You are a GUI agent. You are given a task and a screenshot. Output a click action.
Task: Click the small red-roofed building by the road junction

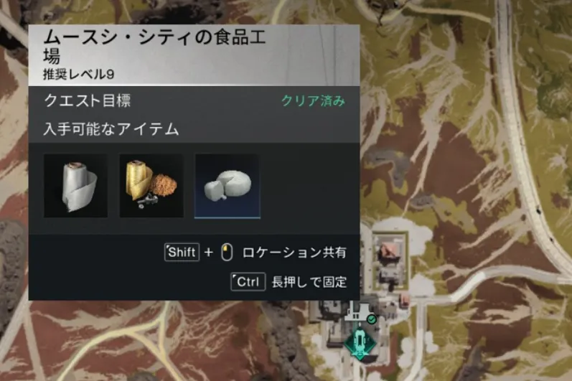point(404,301)
